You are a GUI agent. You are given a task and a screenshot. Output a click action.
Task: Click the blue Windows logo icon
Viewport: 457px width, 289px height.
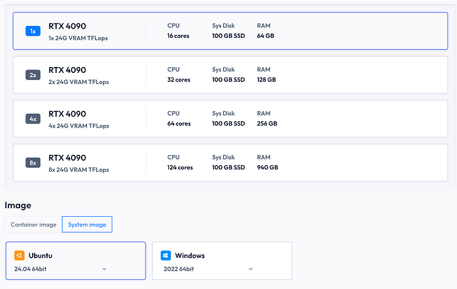coord(166,256)
